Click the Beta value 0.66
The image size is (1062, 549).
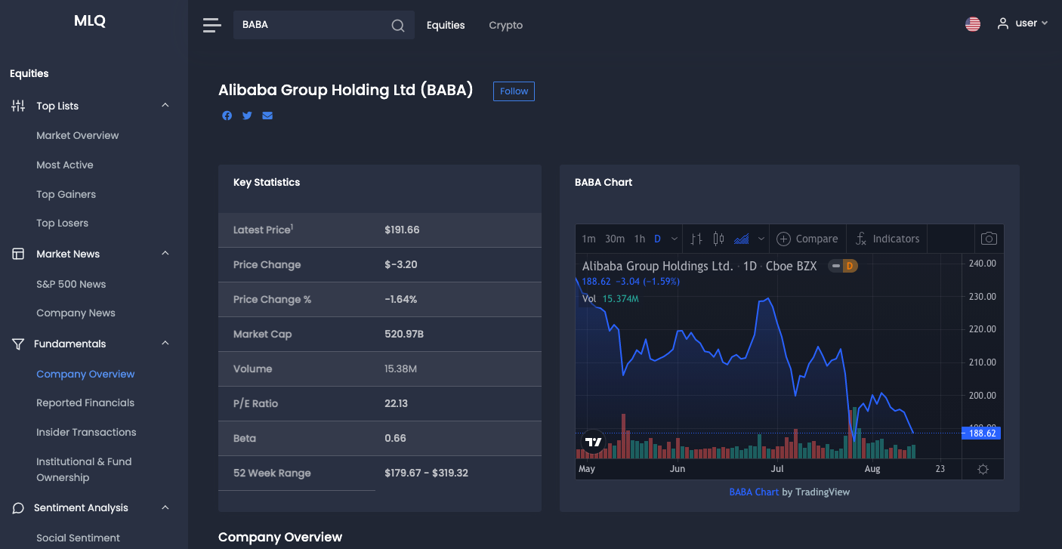coord(396,438)
